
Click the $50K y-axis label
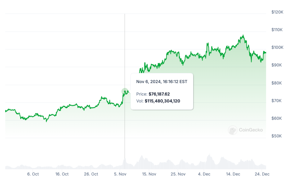coord(277,136)
